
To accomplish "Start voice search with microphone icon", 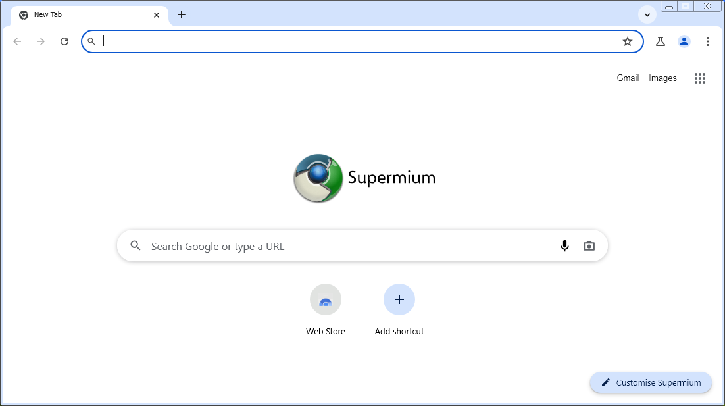I will (564, 246).
